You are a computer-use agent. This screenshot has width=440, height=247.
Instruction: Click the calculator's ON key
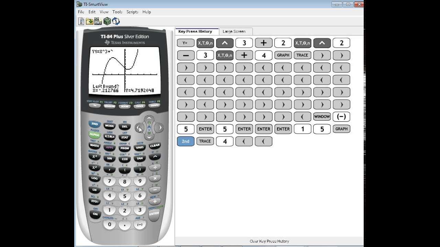pyautogui.click(x=95, y=214)
